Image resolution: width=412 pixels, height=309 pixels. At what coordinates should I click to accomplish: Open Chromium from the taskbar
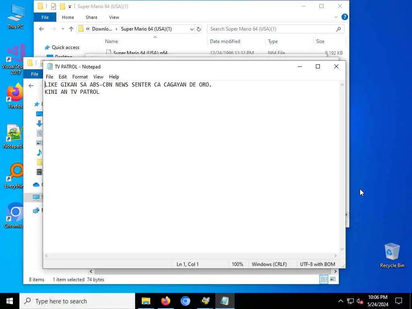(x=185, y=301)
